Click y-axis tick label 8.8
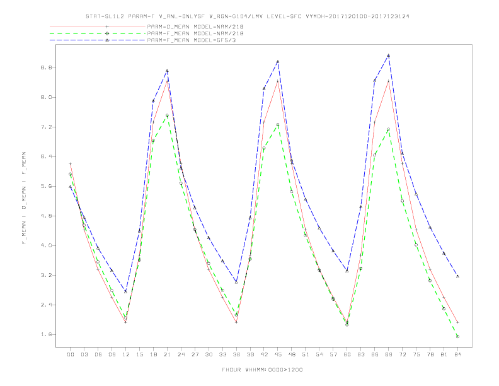The width and height of the screenshot is (499, 386). (46, 67)
